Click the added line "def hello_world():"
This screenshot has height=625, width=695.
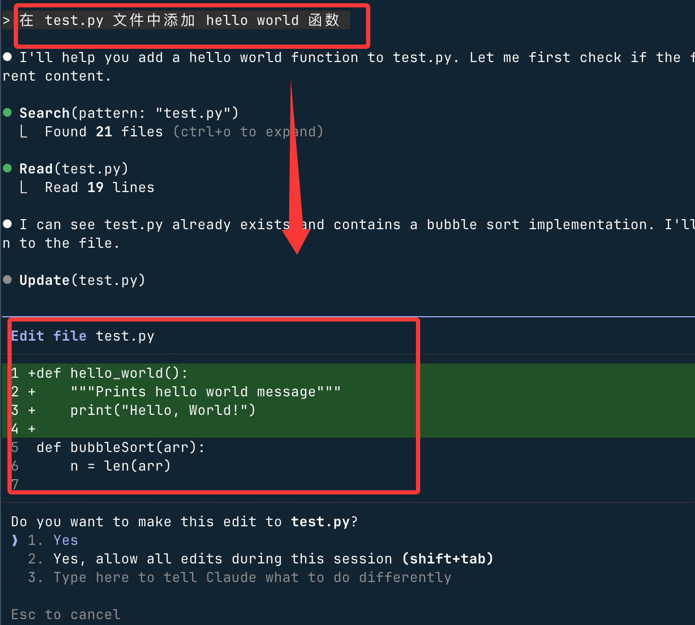[128, 373]
